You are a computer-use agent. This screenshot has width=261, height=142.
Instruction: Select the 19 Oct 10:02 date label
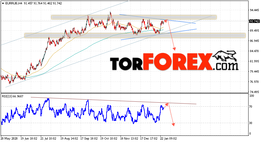point(109,138)
